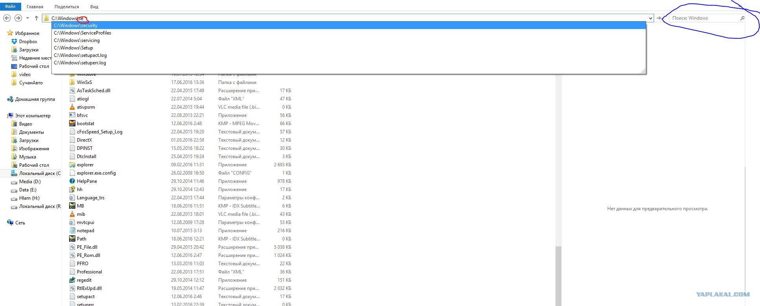
Task: Go forward with the Forward arrow button
Action: [x=18, y=18]
